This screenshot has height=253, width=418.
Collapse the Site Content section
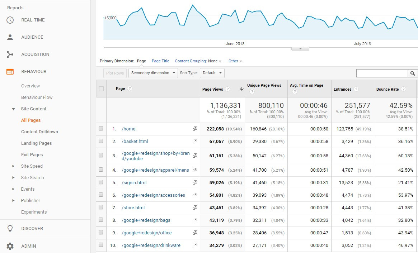tap(13, 109)
